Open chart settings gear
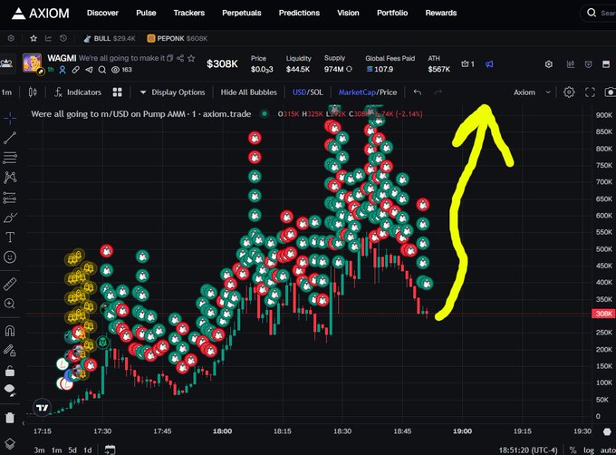 (x=569, y=92)
